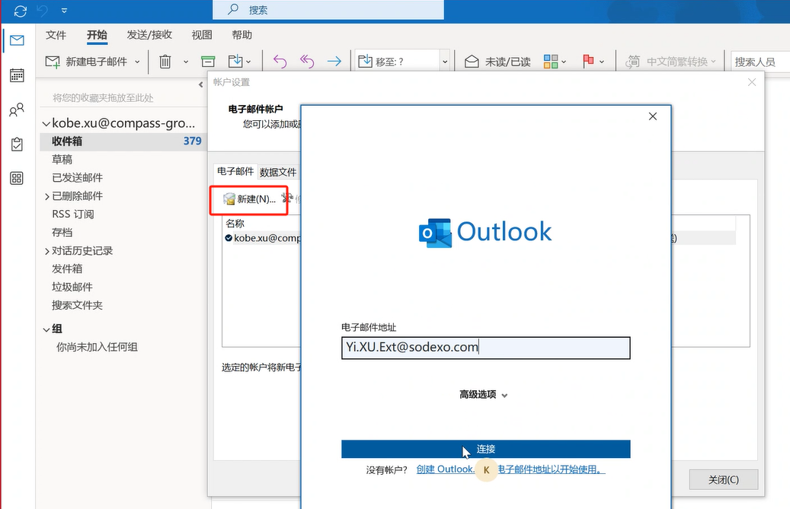
Task: Open the 已发送邮件 sent folder
Action: point(77,177)
